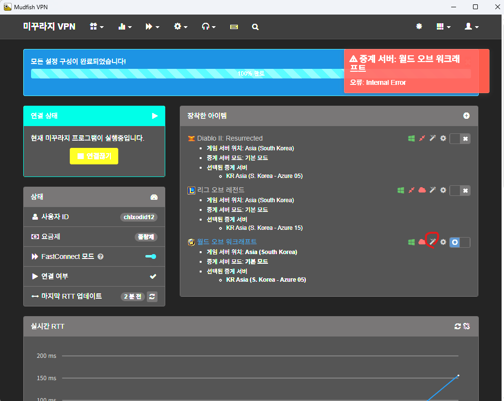Screen dimensions: 504x401
Task: Turn off the 월드 오브 워크래프트 item switch
Action: tap(460, 242)
